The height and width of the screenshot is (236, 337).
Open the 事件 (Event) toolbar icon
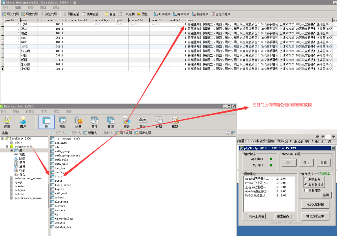(x=94, y=122)
